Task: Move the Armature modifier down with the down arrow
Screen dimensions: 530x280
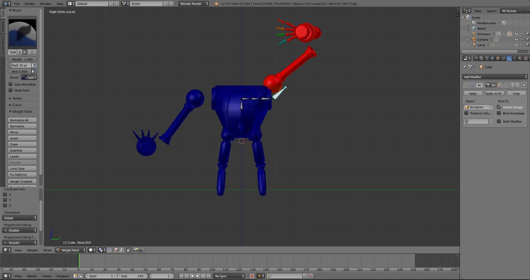Action: [x=518, y=85]
